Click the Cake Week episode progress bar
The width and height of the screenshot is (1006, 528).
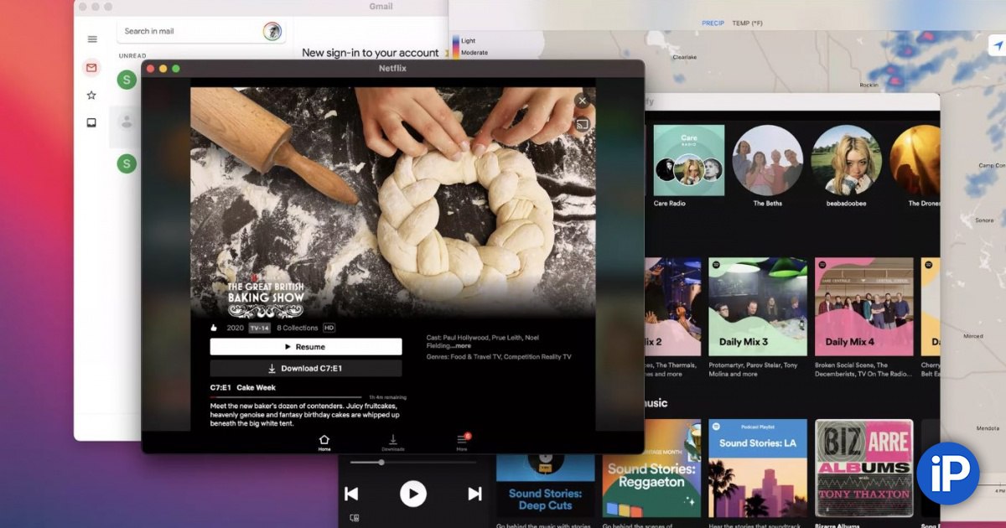[x=286, y=396]
